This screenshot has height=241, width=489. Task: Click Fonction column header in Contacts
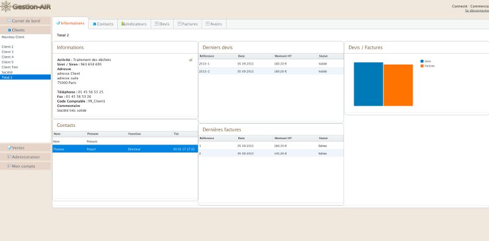tap(150, 134)
